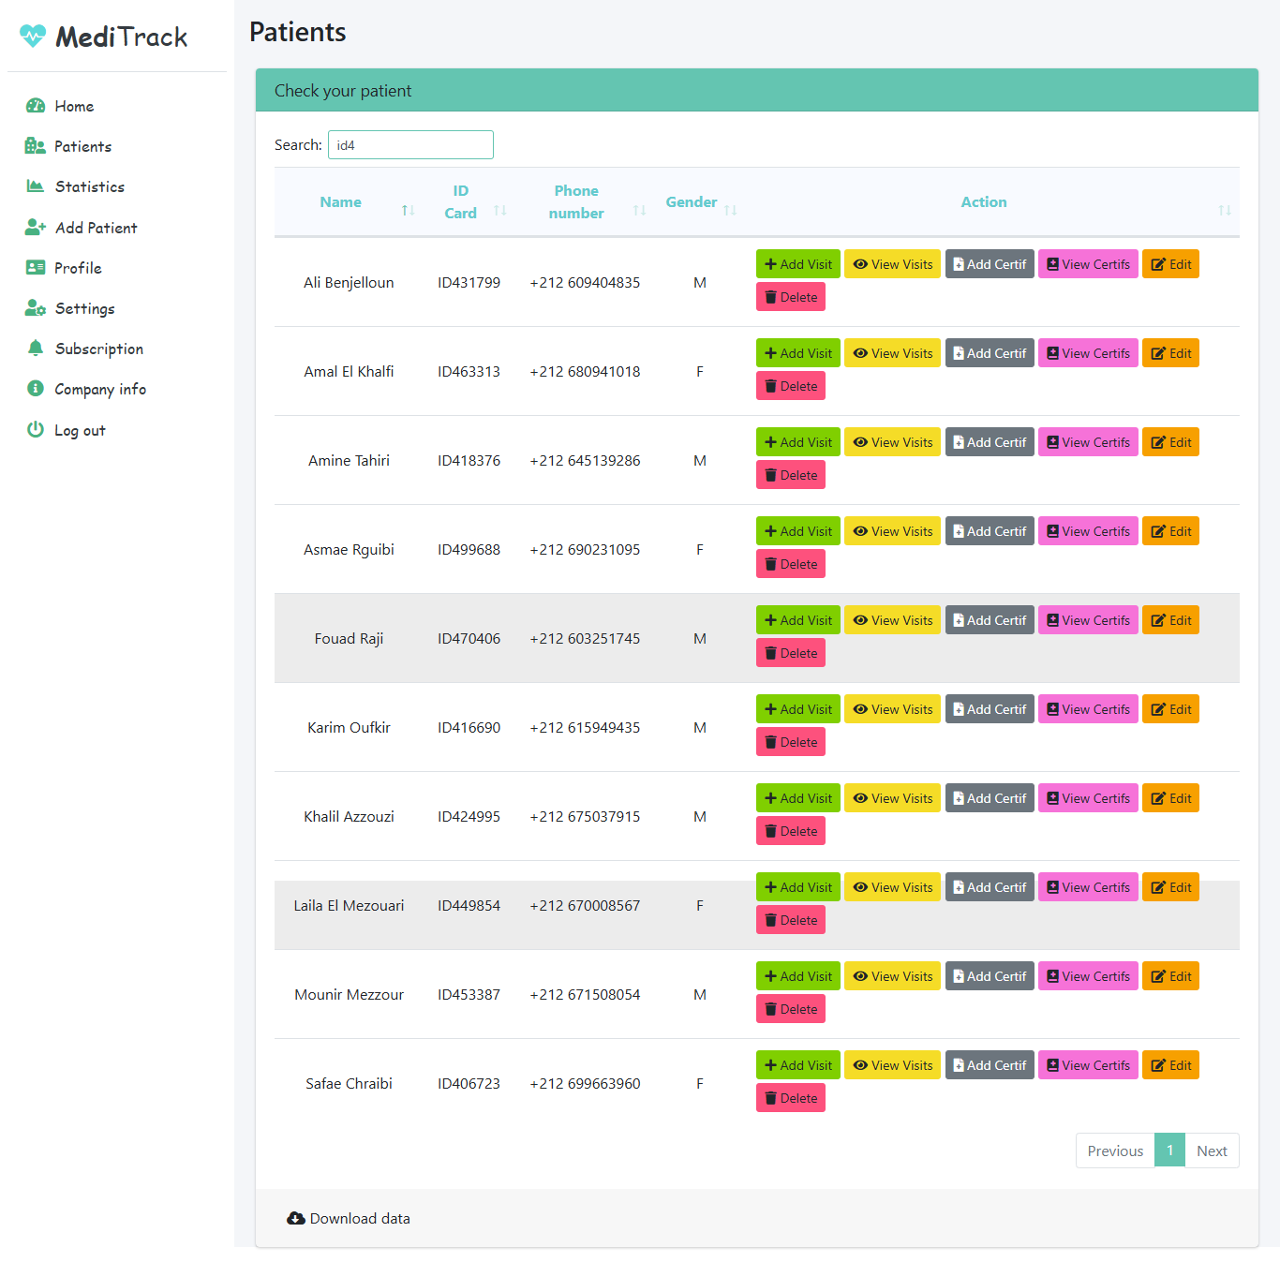View visits for Fouad Raji
The height and width of the screenshot is (1262, 1280).
tap(892, 620)
